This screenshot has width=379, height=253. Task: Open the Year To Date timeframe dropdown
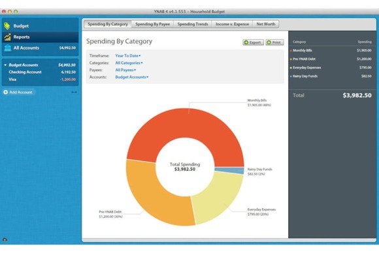pyautogui.click(x=128, y=55)
